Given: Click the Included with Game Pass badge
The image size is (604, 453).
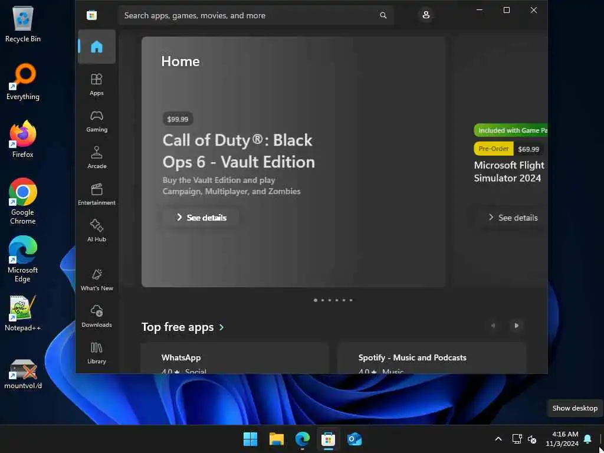Looking at the screenshot, I should (x=511, y=130).
